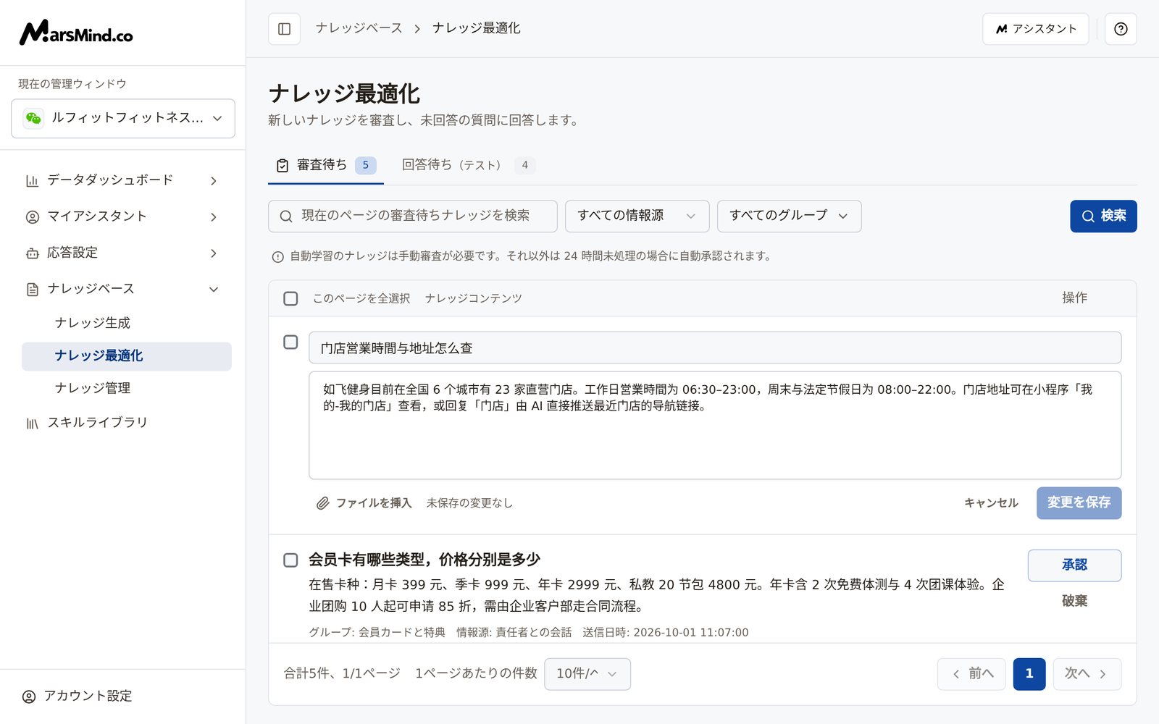1159x724 pixels.
Task: Collapse the ナレッジベース menu
Action: [x=123, y=289]
